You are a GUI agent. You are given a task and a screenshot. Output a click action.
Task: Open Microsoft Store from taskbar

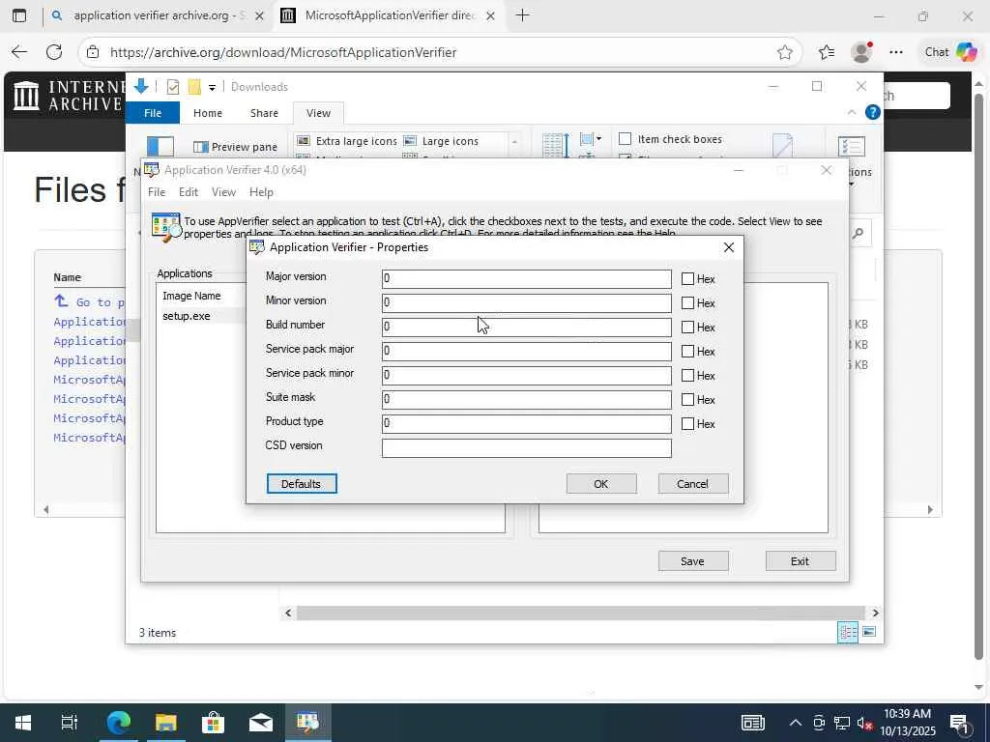click(214, 723)
